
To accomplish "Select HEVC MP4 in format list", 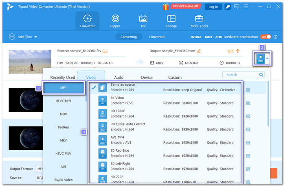I will 63,101.
